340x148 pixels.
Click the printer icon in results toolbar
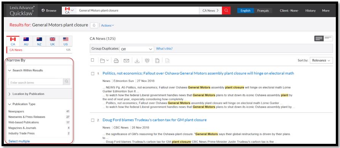pyautogui.click(x=116, y=61)
